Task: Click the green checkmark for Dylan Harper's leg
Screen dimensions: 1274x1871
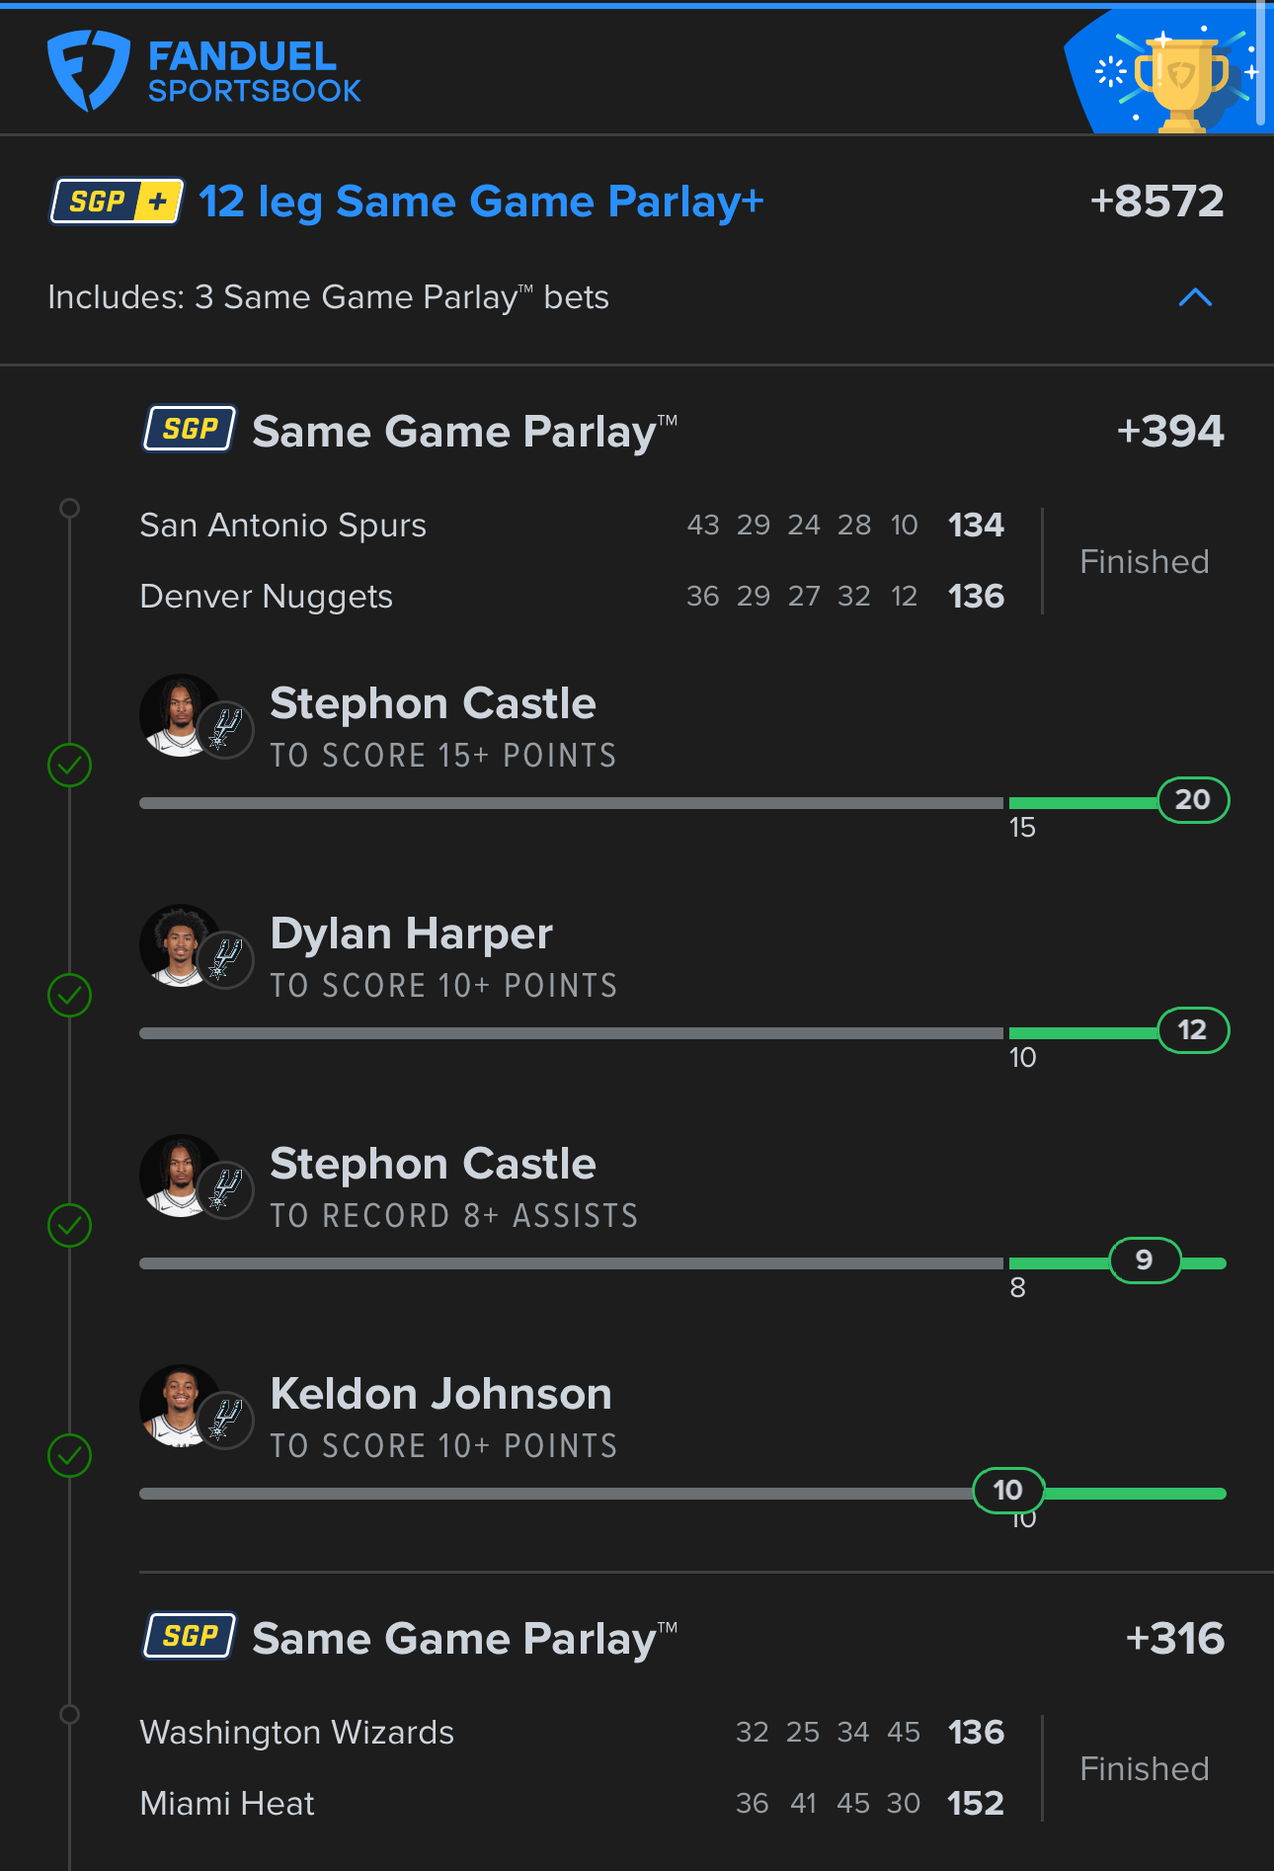Action: point(70,995)
